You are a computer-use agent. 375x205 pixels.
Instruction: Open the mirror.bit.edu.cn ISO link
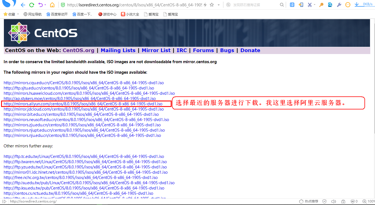coord(81,114)
